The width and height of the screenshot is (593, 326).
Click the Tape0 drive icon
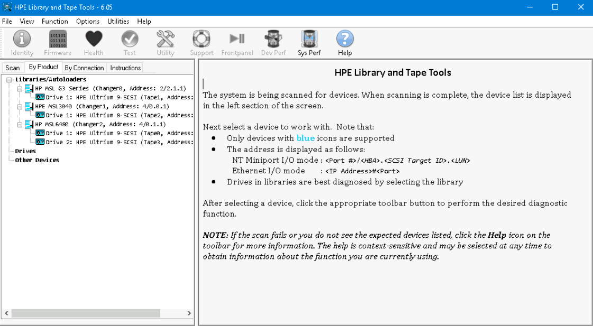[x=40, y=133]
